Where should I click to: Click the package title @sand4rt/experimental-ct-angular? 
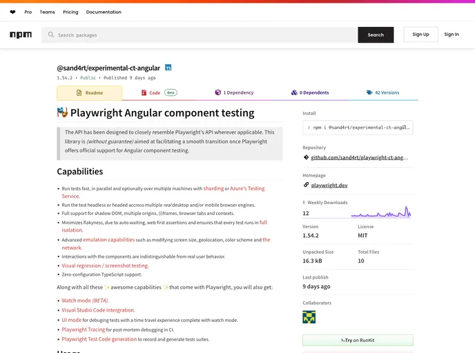pos(108,68)
